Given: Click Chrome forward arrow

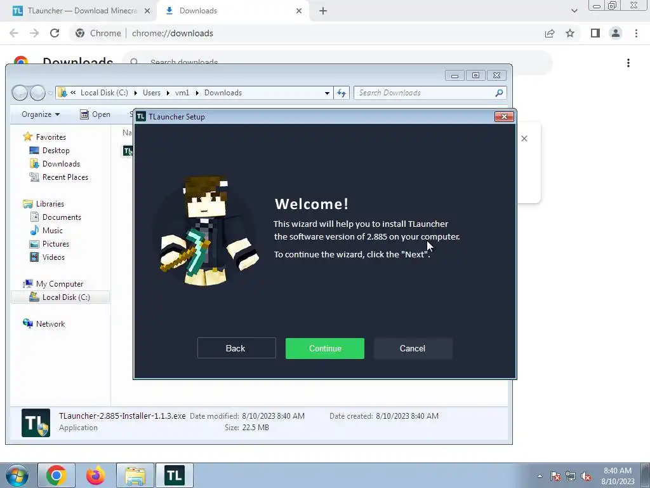Looking at the screenshot, I should (34, 33).
